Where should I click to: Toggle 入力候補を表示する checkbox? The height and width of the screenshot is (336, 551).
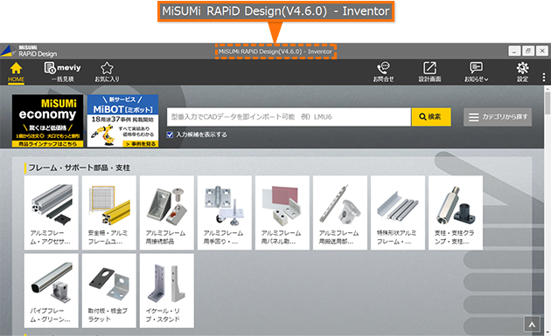[x=170, y=134]
